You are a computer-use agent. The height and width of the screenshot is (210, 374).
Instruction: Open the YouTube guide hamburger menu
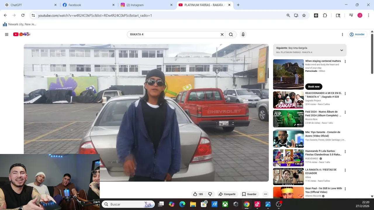tap(6, 34)
